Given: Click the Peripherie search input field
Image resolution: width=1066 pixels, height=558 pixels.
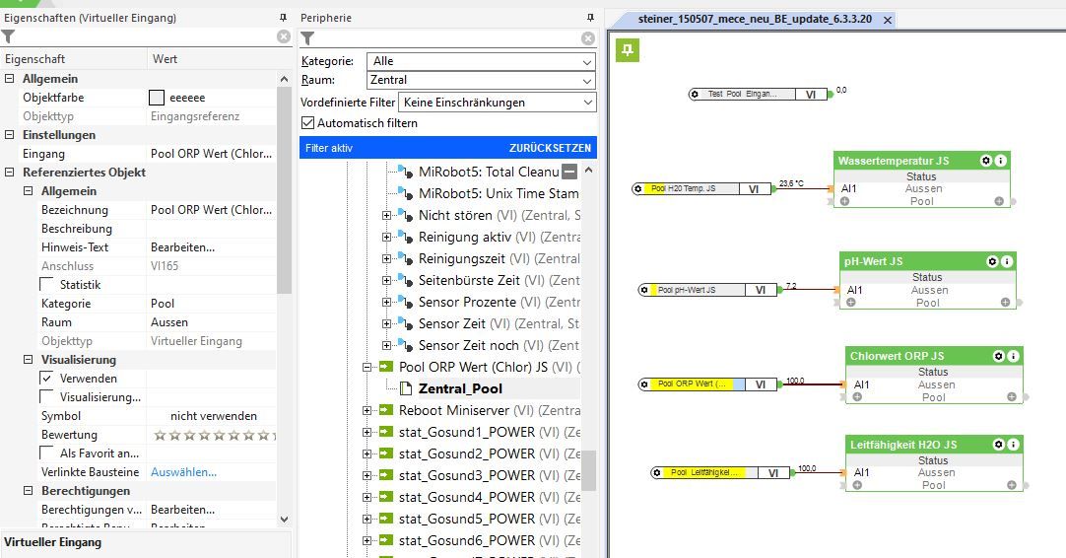Looking at the screenshot, I should 448,38.
